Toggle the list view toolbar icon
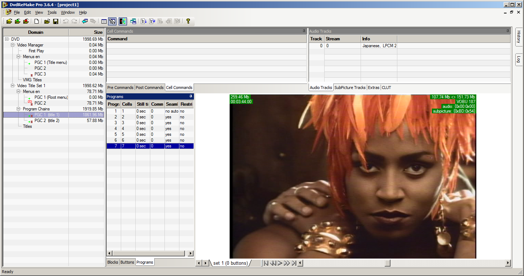The image size is (524, 276). pyautogui.click(x=104, y=21)
